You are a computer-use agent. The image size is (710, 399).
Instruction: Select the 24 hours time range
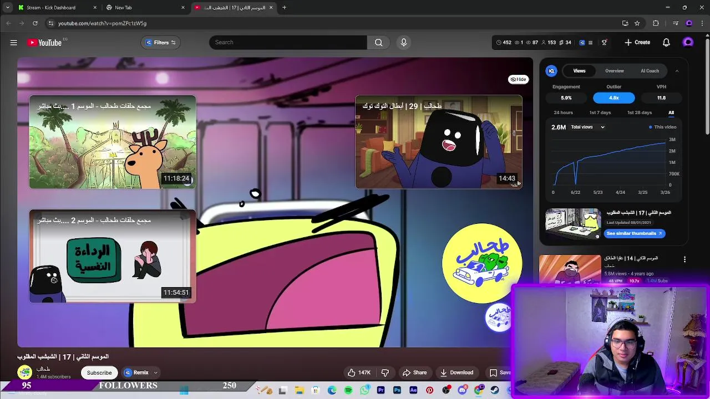pos(563,112)
